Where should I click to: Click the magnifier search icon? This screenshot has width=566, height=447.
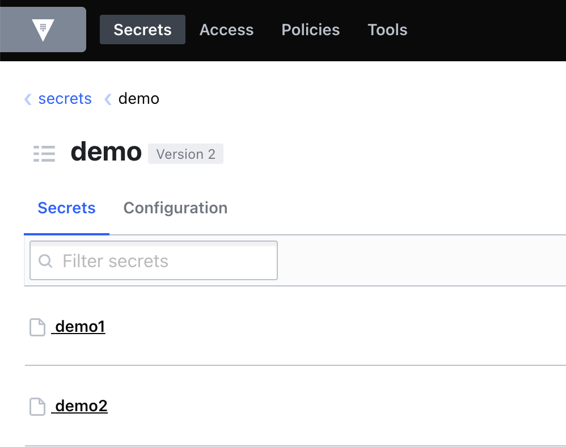(x=45, y=261)
